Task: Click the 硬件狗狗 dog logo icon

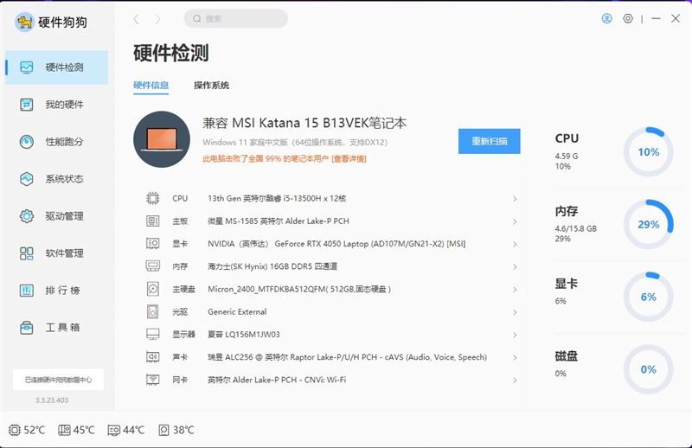Action: click(x=24, y=22)
